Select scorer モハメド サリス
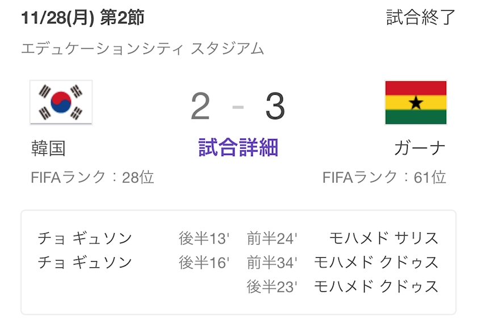The height and width of the screenshot is (327, 477). pyautogui.click(x=384, y=238)
